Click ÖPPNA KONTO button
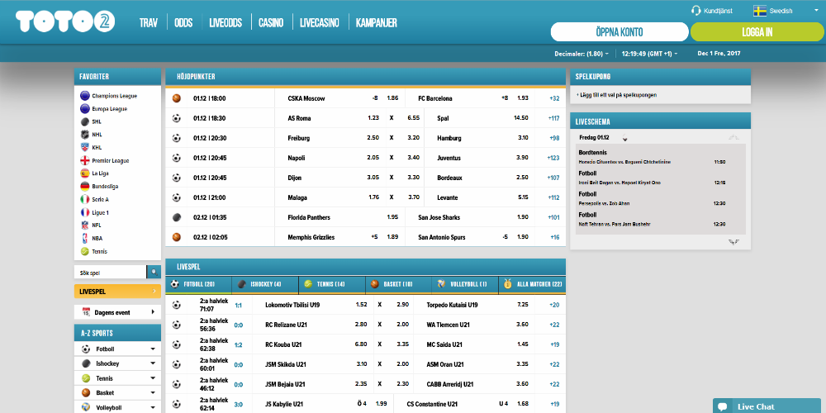This screenshot has height=413, width=826. tap(619, 31)
